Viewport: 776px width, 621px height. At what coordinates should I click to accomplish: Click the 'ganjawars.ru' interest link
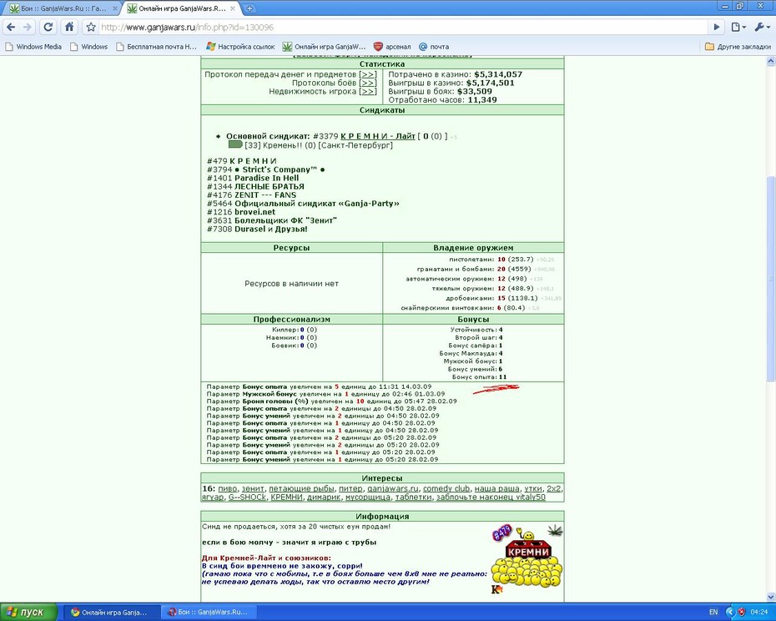pyautogui.click(x=392, y=489)
